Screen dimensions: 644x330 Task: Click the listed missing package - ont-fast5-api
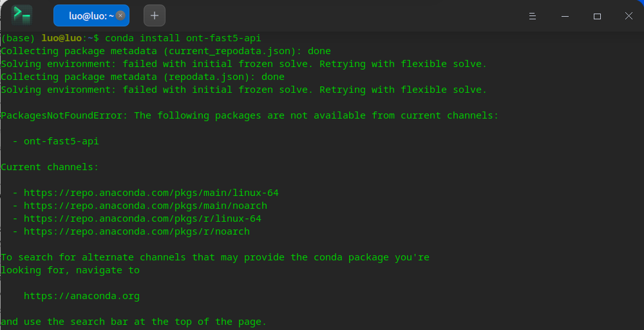point(56,141)
